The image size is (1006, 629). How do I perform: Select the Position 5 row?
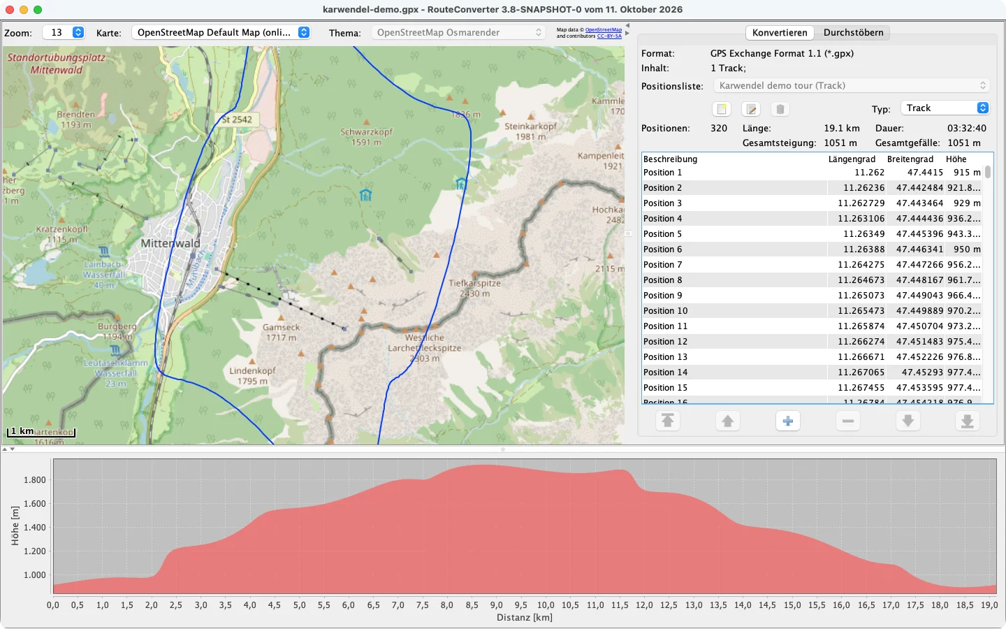click(812, 234)
